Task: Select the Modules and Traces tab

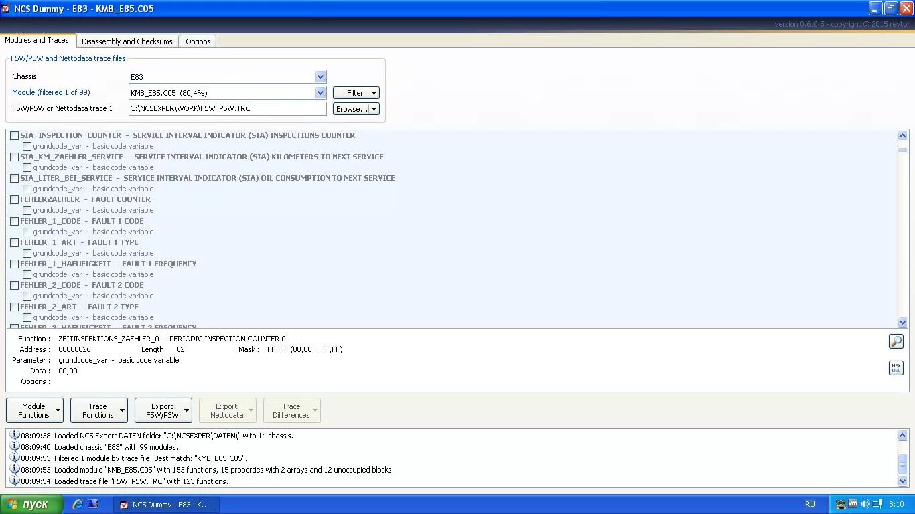Action: tap(37, 40)
